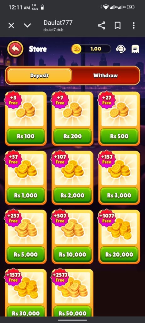Tap the Rs coin balance icon
The image size is (145, 323).
pos(76,49)
